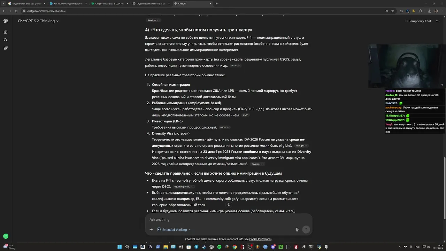Click list item 'Инвестиции (EB-5)'
This screenshot has height=251, width=446.
[167, 121]
